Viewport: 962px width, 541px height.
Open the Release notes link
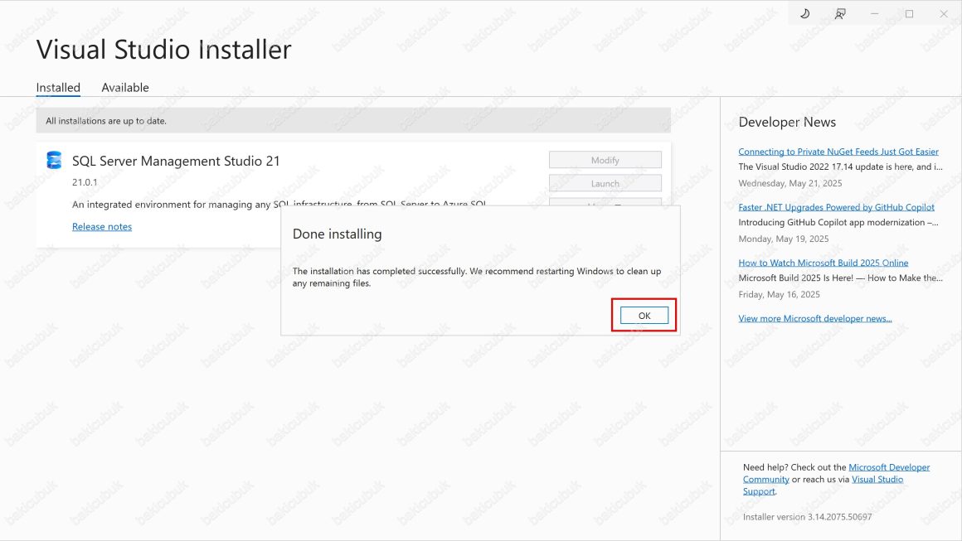(101, 226)
